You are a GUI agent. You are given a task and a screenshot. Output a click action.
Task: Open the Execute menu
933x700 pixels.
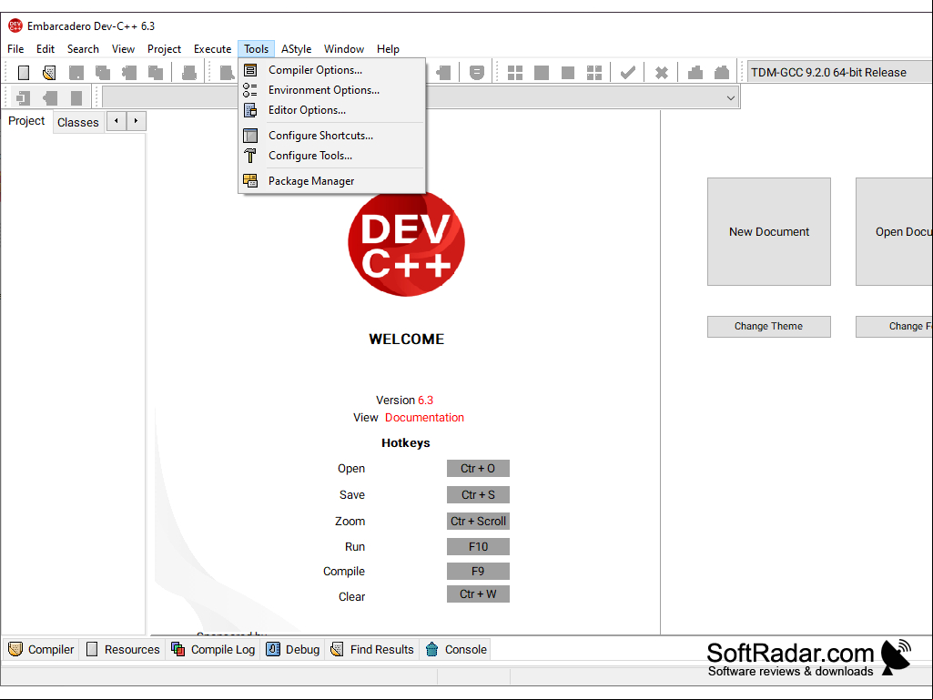(x=212, y=49)
